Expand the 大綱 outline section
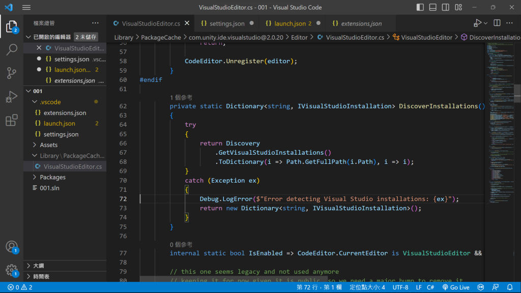Screen dimensions: 521x293 click(65, 266)
